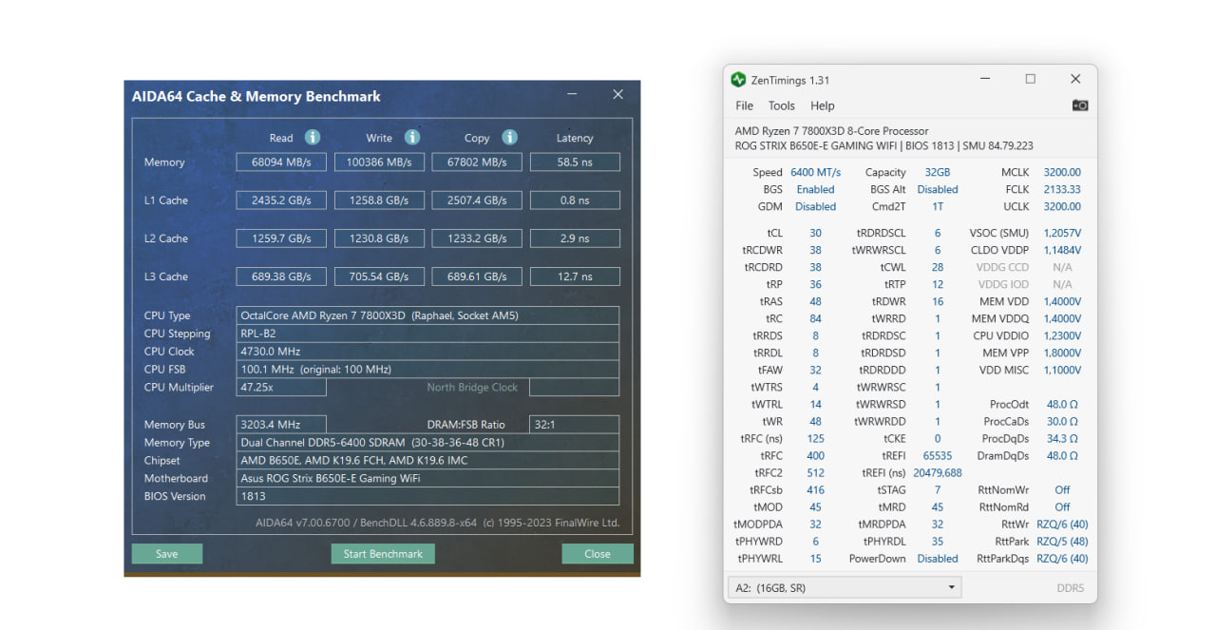
Task: Click the BGS value Enabled
Action: (x=815, y=190)
